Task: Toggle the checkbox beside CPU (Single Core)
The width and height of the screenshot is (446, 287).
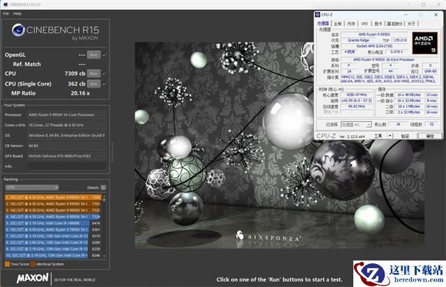Action: click(105, 84)
